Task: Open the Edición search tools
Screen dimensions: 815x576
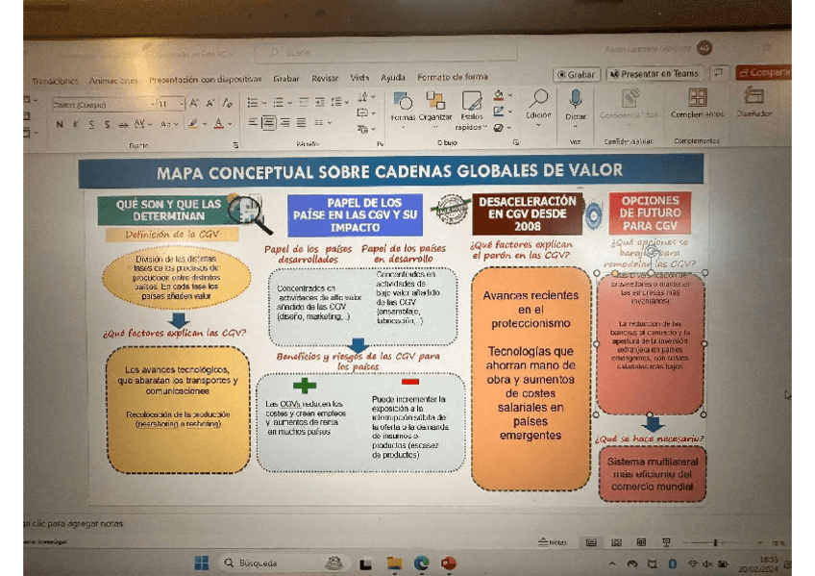Action: point(538,100)
